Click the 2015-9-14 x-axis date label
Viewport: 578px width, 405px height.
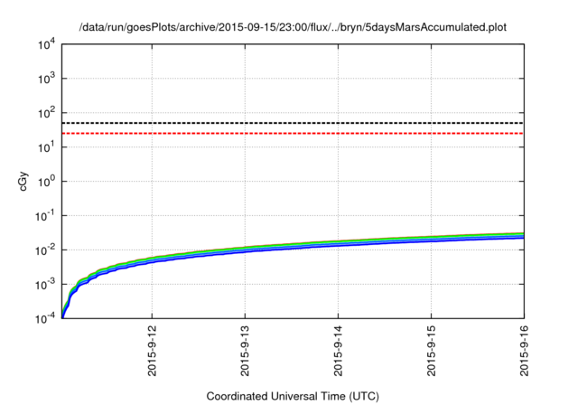pos(338,351)
